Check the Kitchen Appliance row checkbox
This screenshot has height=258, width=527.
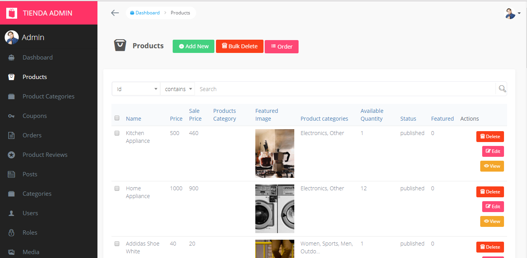117,133
